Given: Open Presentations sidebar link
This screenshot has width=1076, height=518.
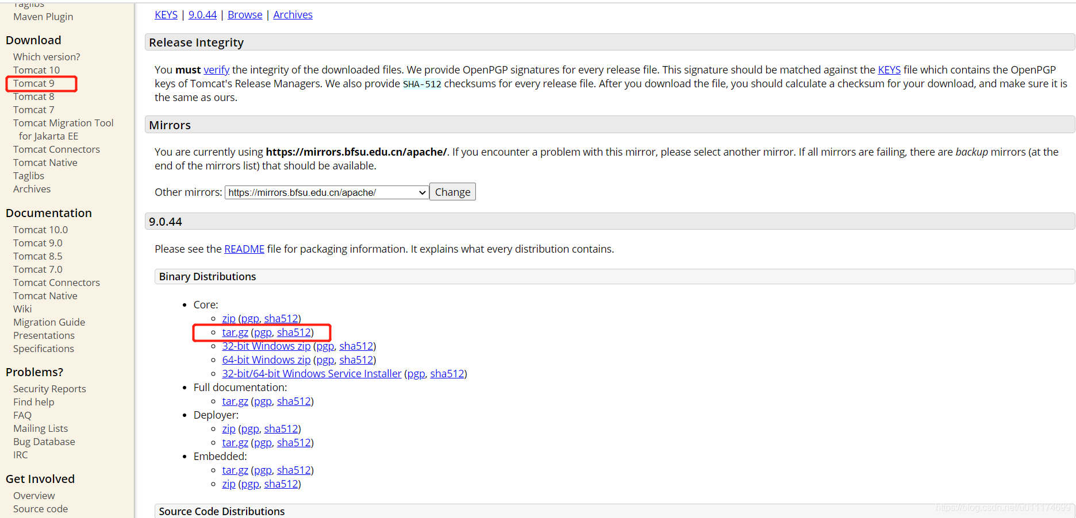Looking at the screenshot, I should (x=44, y=335).
